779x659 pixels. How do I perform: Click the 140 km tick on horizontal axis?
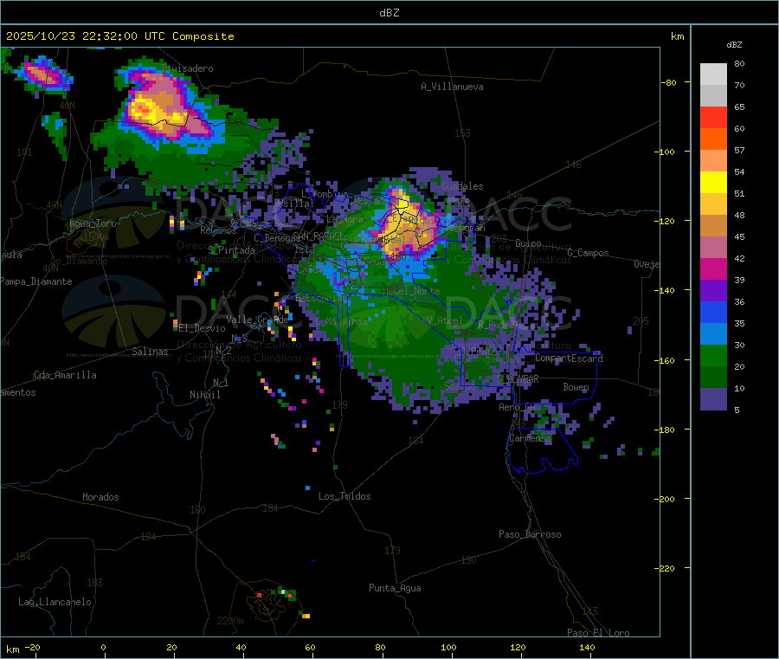click(587, 647)
